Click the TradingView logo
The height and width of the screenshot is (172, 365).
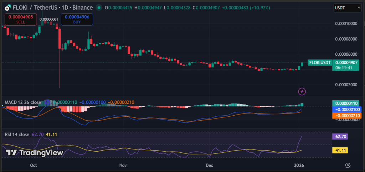click(35, 153)
